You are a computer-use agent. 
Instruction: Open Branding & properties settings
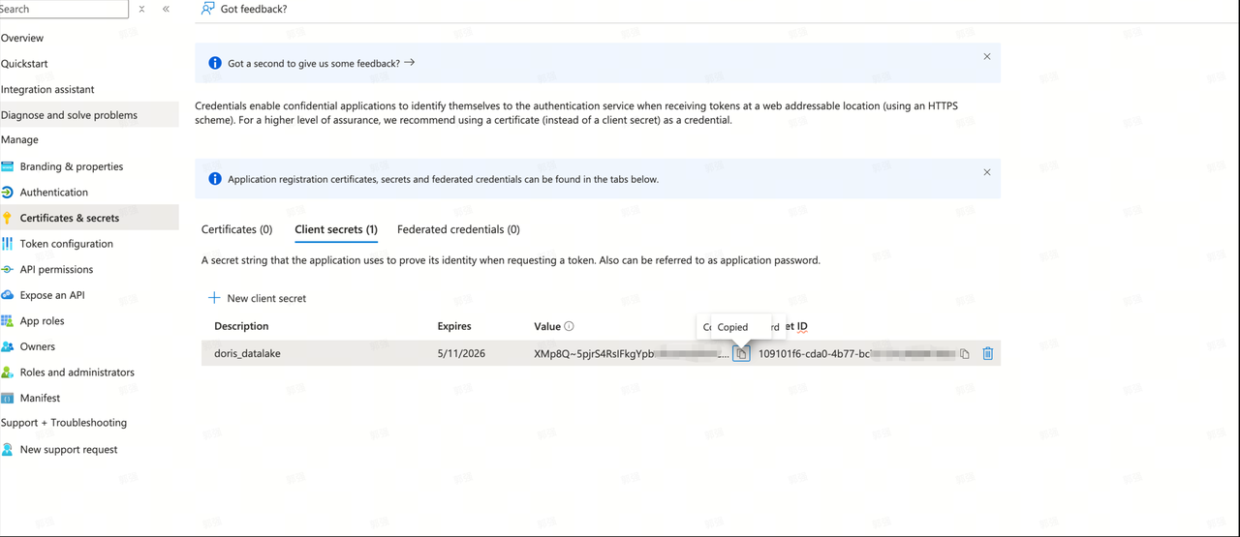pyautogui.click(x=71, y=166)
